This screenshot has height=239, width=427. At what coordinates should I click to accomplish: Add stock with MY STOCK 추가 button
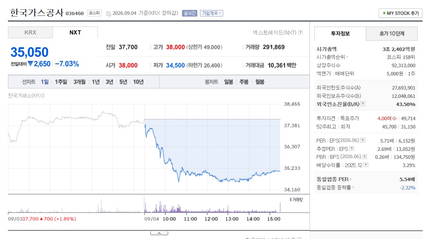pyautogui.click(x=400, y=13)
